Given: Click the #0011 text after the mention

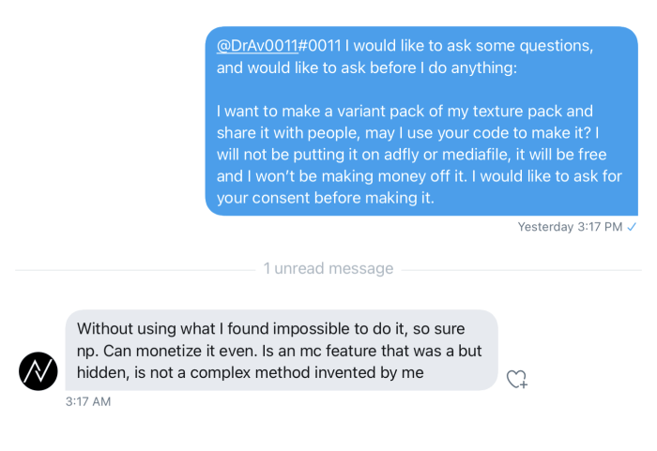Looking at the screenshot, I should 320,46.
